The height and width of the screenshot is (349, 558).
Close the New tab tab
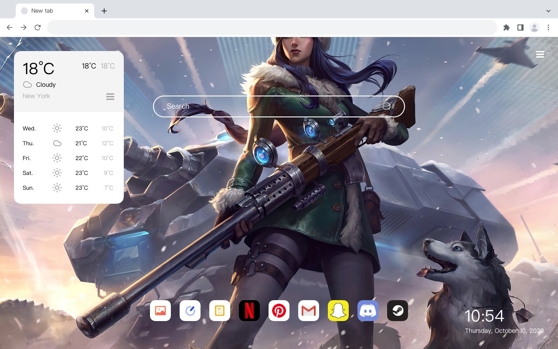(87, 11)
